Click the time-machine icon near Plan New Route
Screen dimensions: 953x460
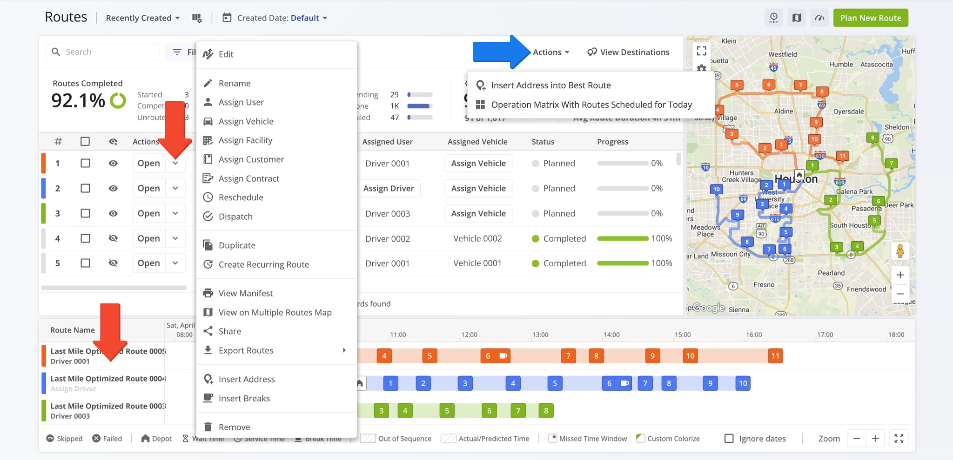coord(774,17)
